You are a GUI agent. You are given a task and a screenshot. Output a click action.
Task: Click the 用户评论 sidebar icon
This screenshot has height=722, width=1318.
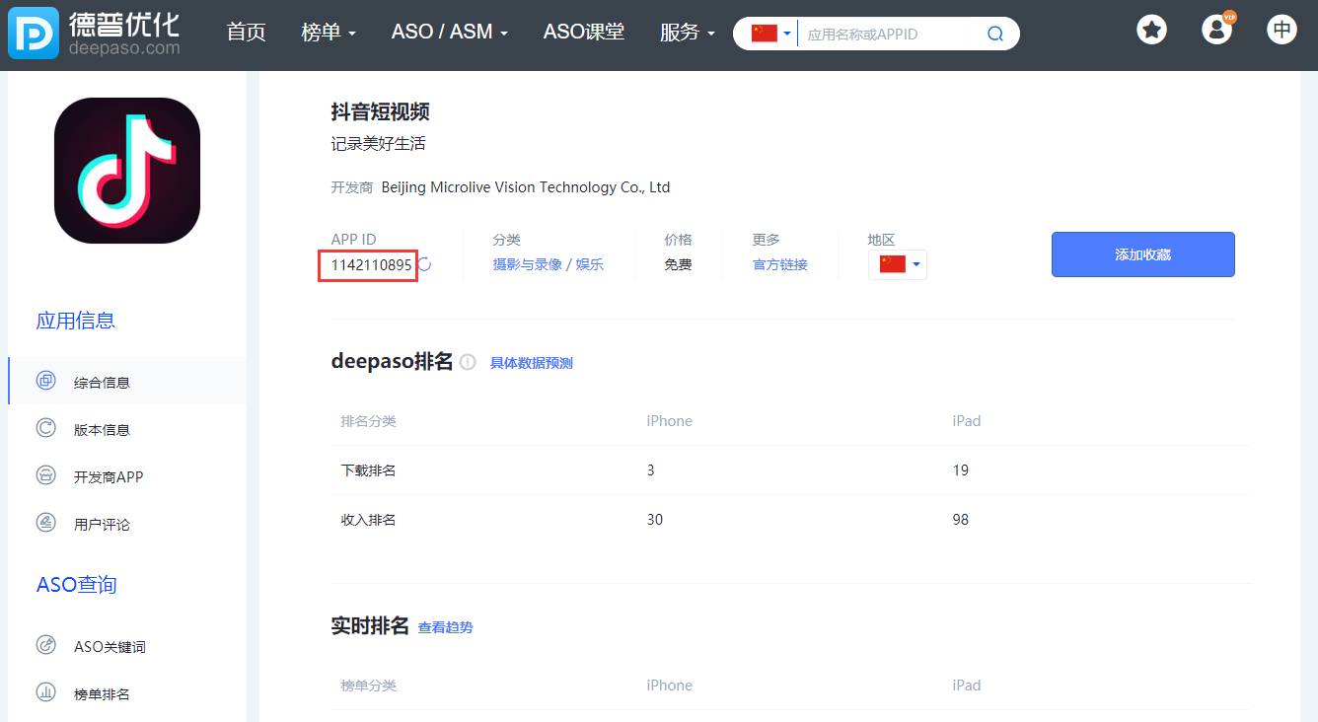click(46, 523)
